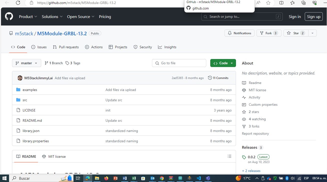
Task: Click the Search or jump to field
Action: pos(242,16)
